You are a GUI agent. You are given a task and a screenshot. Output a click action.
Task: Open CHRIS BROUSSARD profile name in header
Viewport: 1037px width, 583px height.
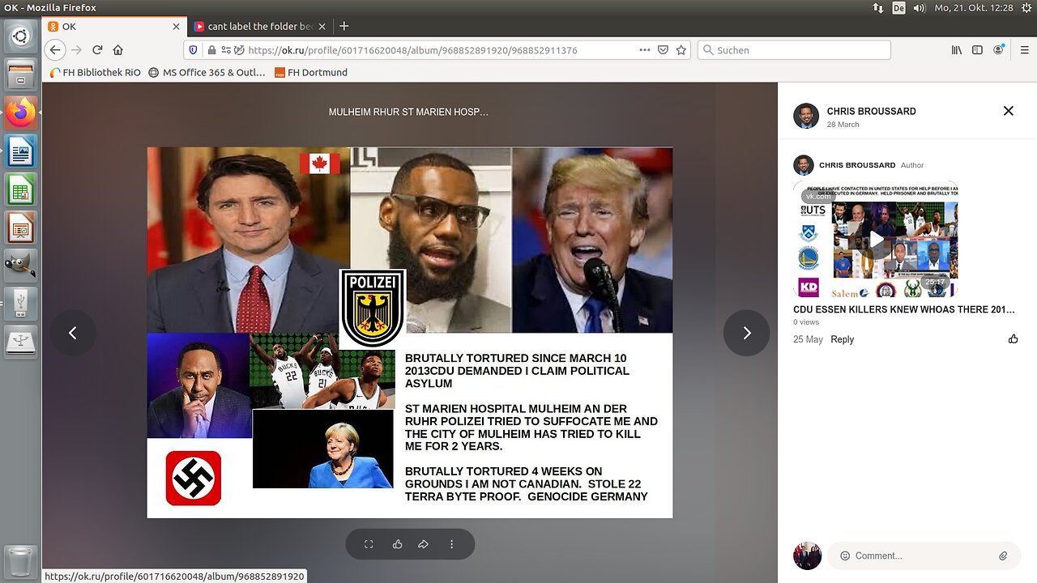click(871, 111)
